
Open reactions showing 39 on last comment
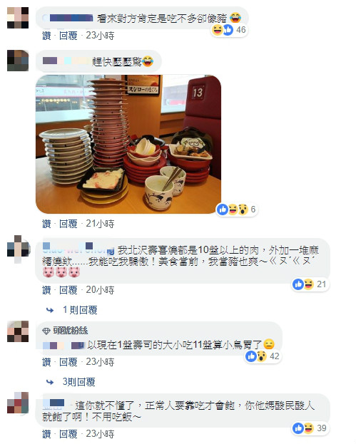(310, 428)
